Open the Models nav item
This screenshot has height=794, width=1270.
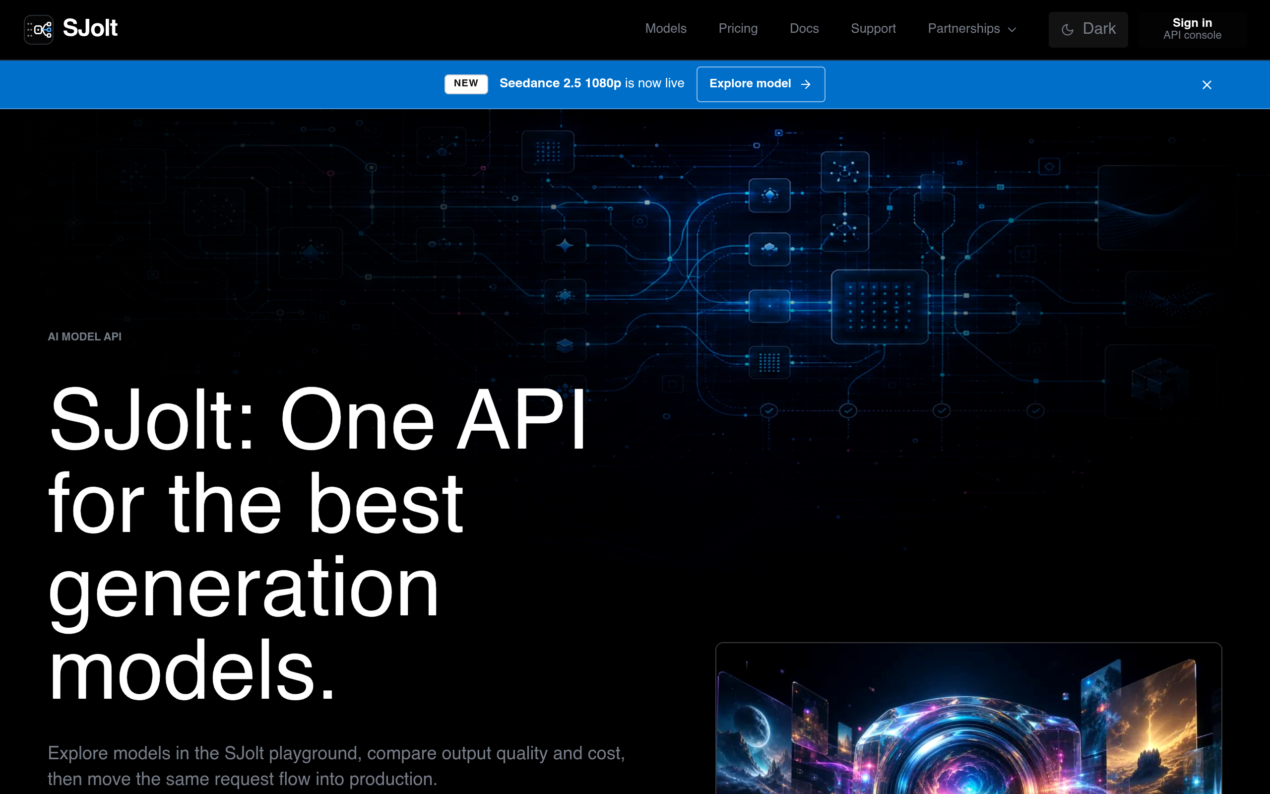point(665,29)
